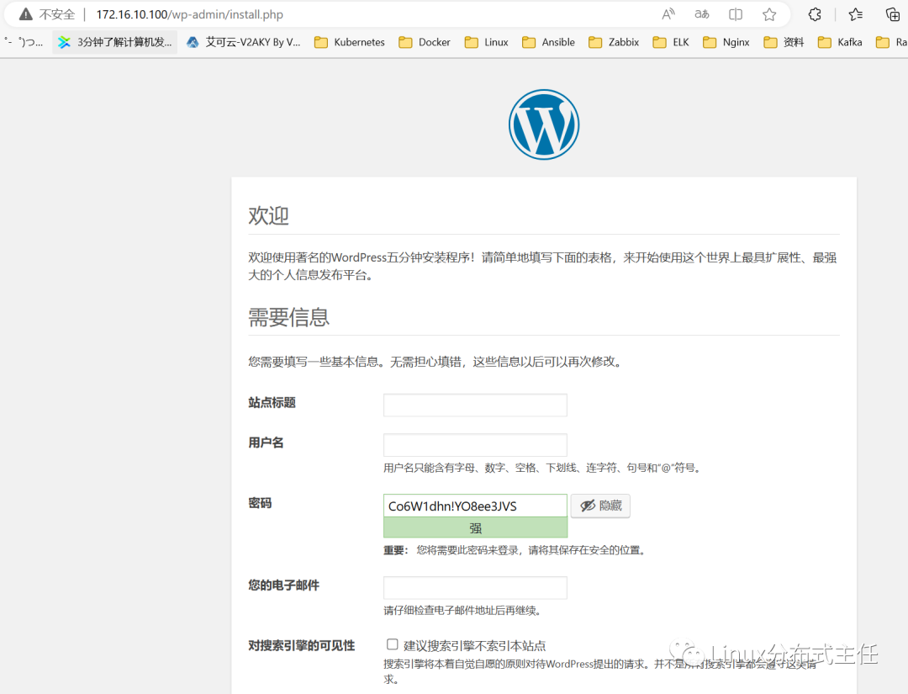Open the Docker bookmark folder

(425, 42)
